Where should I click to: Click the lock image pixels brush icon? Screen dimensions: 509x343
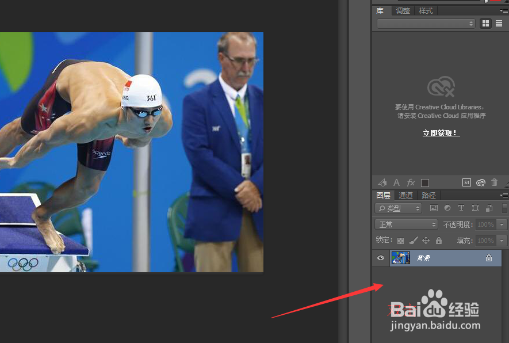(x=413, y=241)
